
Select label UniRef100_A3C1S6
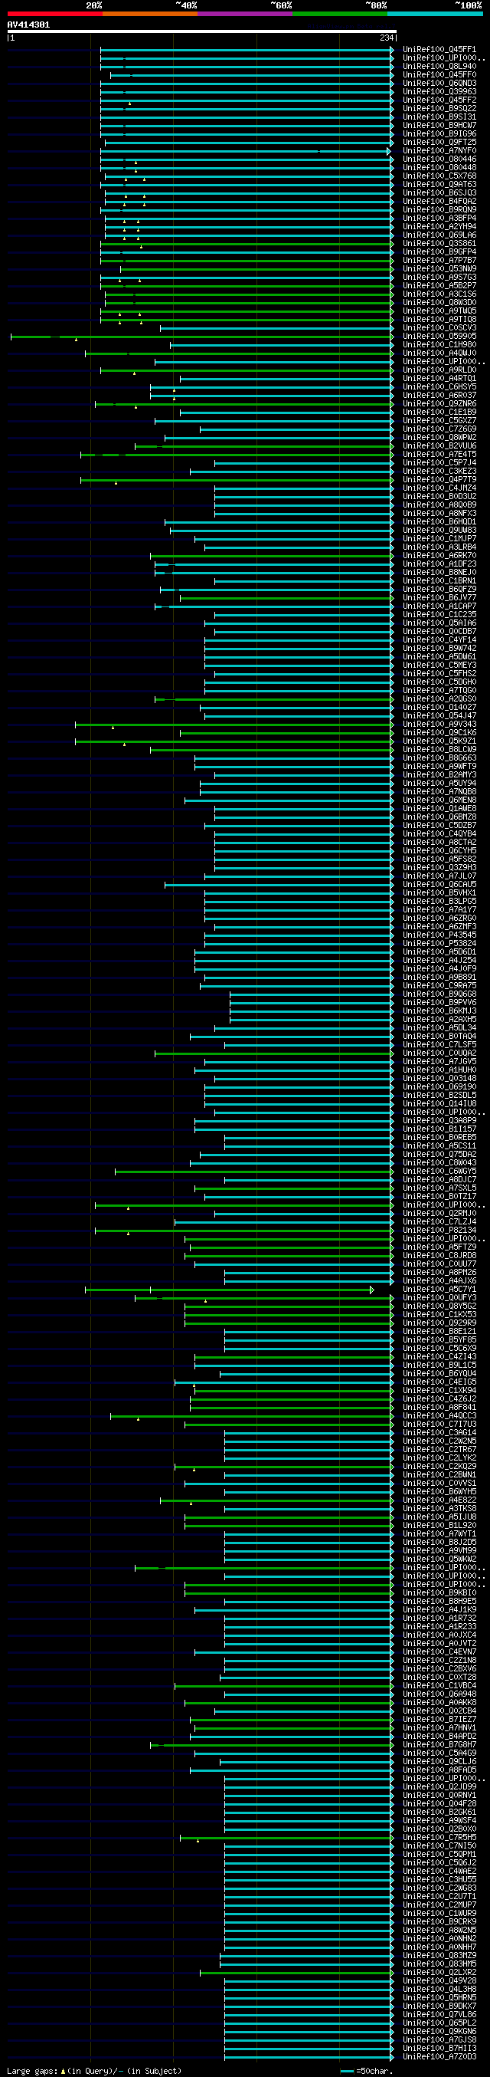(439, 294)
